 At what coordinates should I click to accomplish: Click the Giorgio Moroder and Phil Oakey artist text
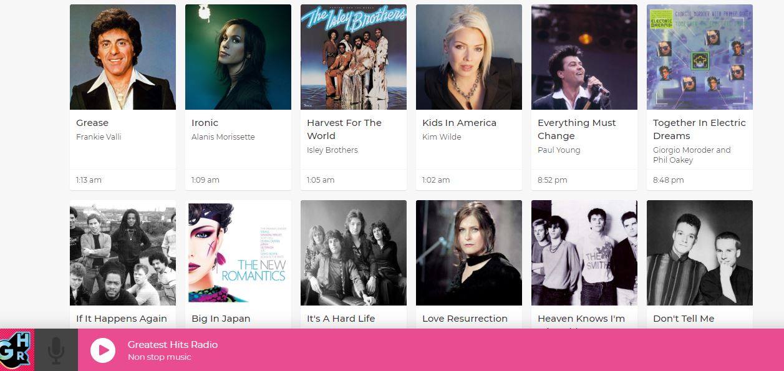coord(692,155)
